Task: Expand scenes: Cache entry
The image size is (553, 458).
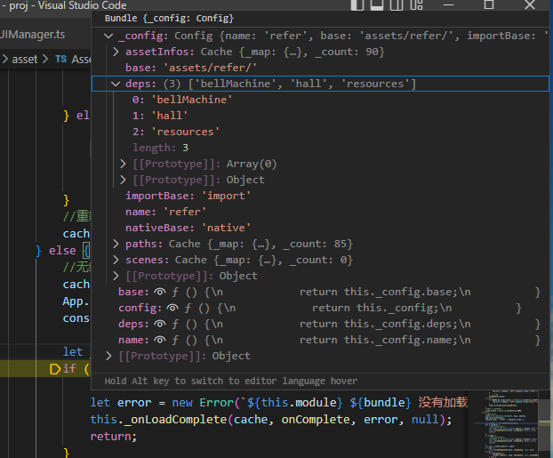Action: pyautogui.click(x=116, y=260)
